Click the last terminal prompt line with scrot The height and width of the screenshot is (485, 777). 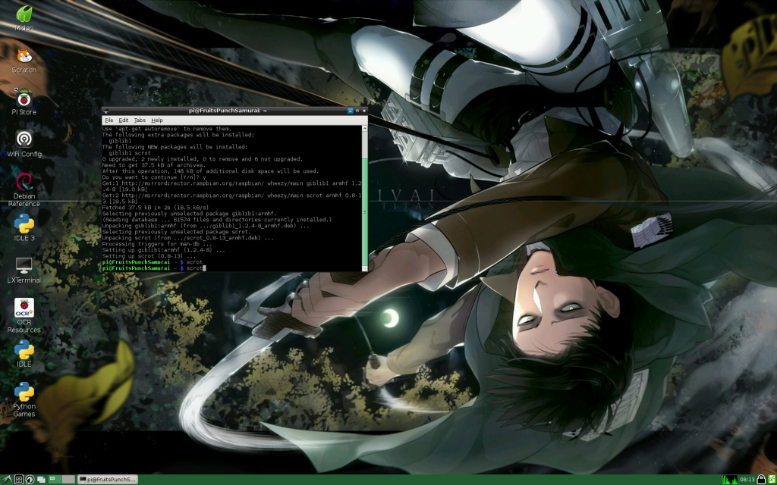tap(154, 268)
